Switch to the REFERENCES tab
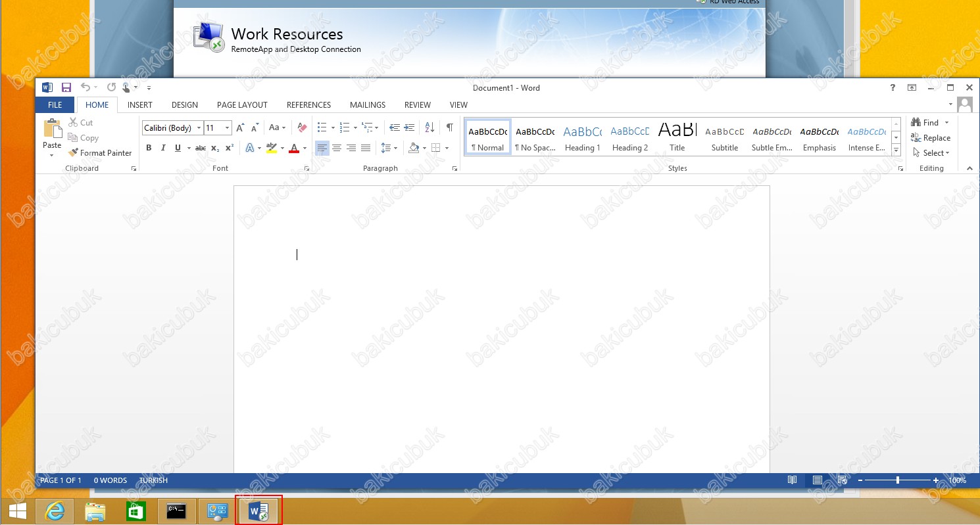The width and height of the screenshot is (980, 525). [308, 105]
